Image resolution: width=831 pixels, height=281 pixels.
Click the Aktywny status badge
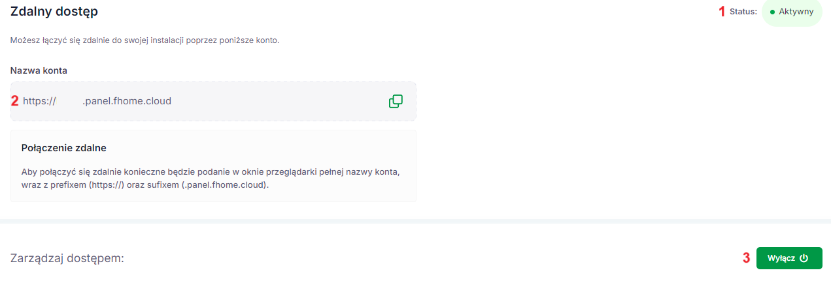click(x=792, y=12)
